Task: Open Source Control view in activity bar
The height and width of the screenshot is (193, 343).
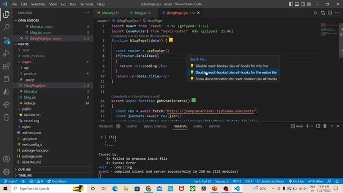Action: click(6, 40)
